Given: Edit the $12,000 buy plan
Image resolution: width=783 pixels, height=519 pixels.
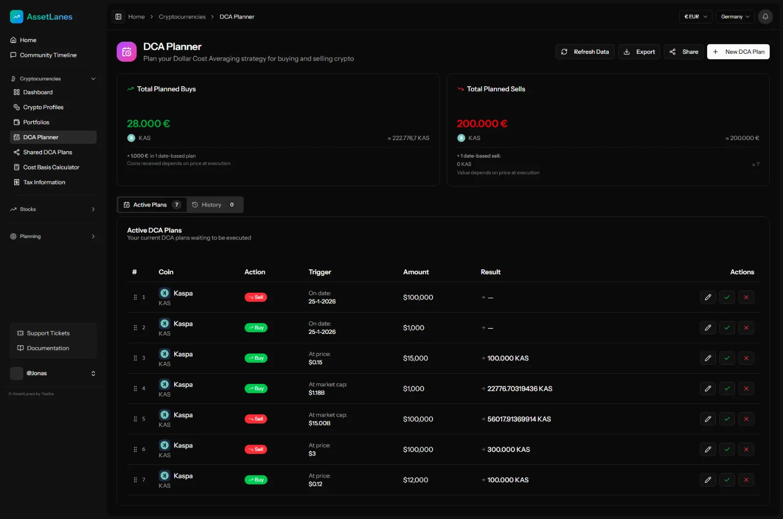Looking at the screenshot, I should coord(708,480).
